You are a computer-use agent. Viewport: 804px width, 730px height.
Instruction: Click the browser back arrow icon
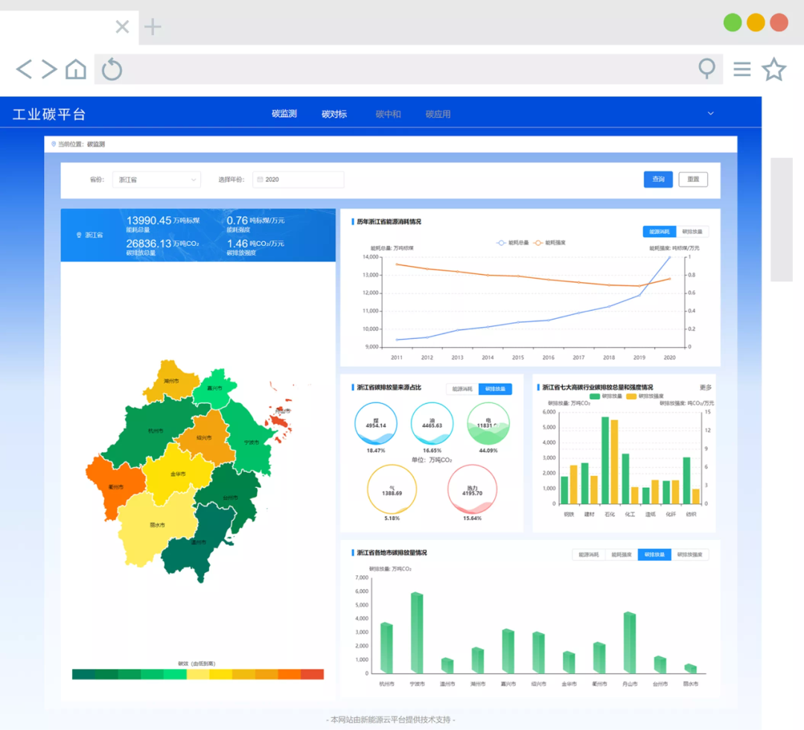coord(24,70)
